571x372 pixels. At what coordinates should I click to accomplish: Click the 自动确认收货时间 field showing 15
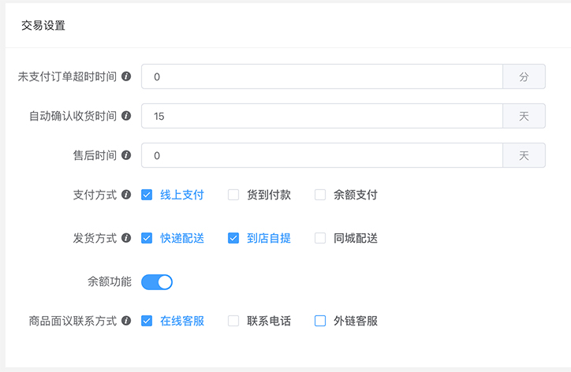[x=322, y=116]
